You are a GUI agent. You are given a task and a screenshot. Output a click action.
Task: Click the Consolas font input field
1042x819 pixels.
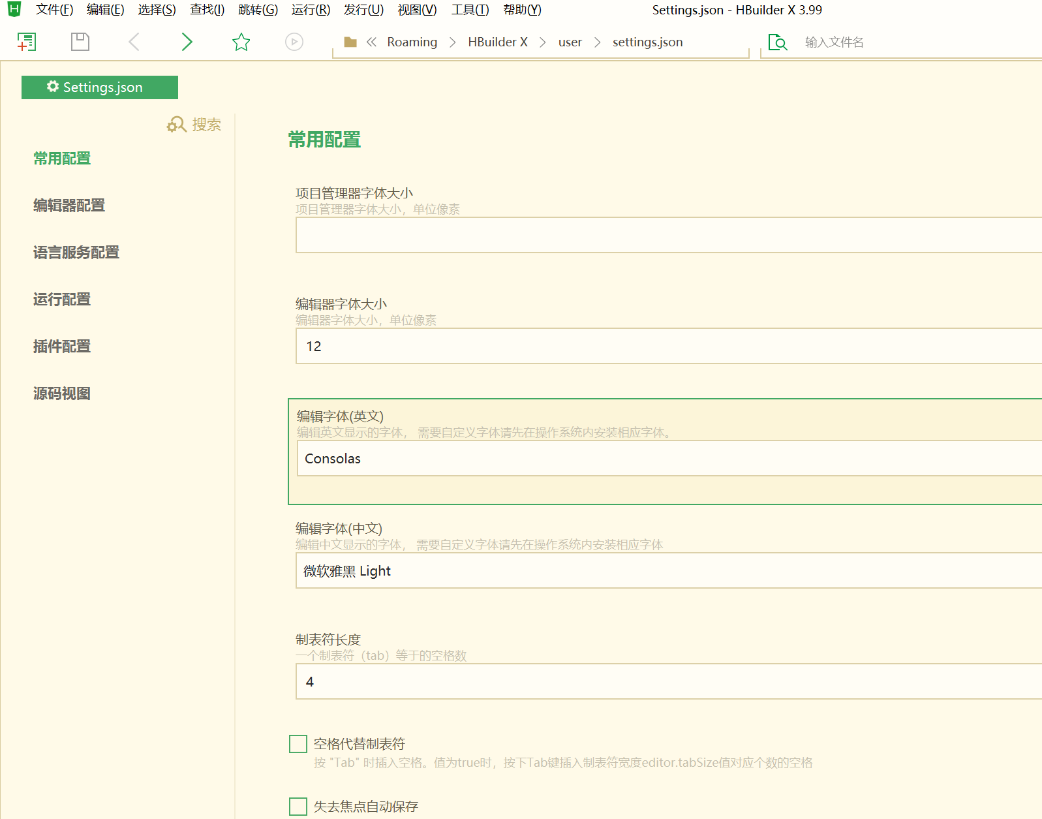coord(669,458)
